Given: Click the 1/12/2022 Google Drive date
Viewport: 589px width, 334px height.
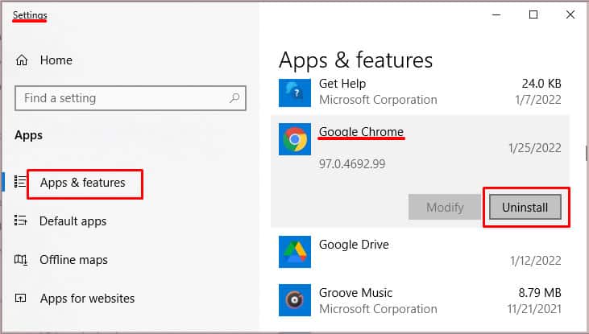Looking at the screenshot, I should 535,260.
